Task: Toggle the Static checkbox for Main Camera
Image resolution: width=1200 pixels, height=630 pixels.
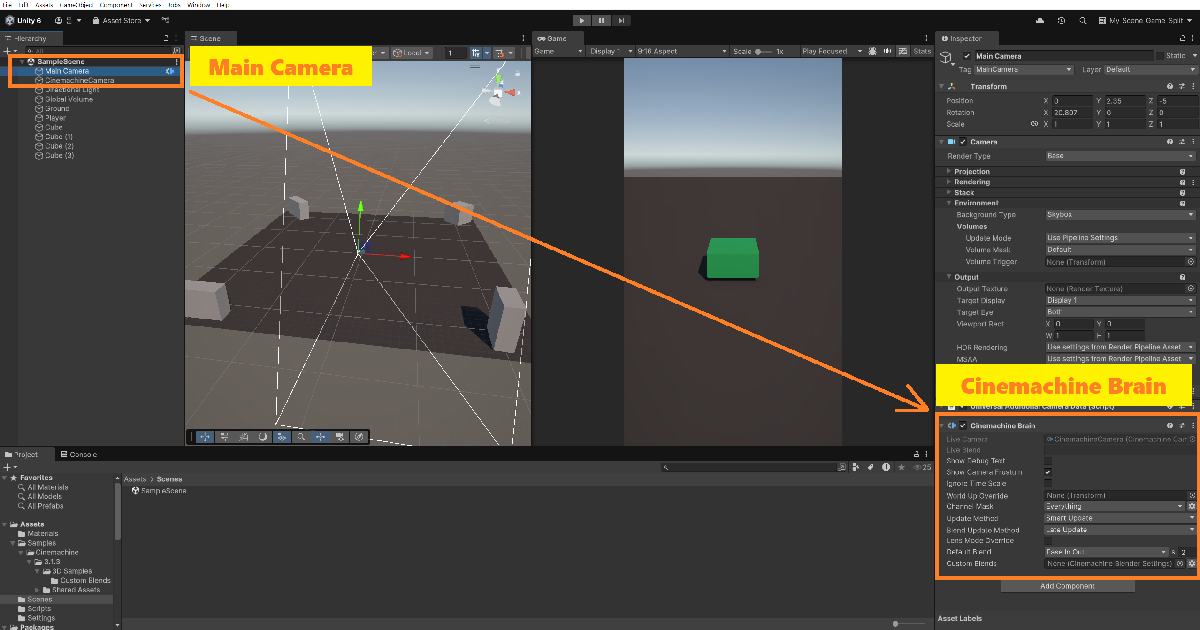Action: pos(1160,56)
